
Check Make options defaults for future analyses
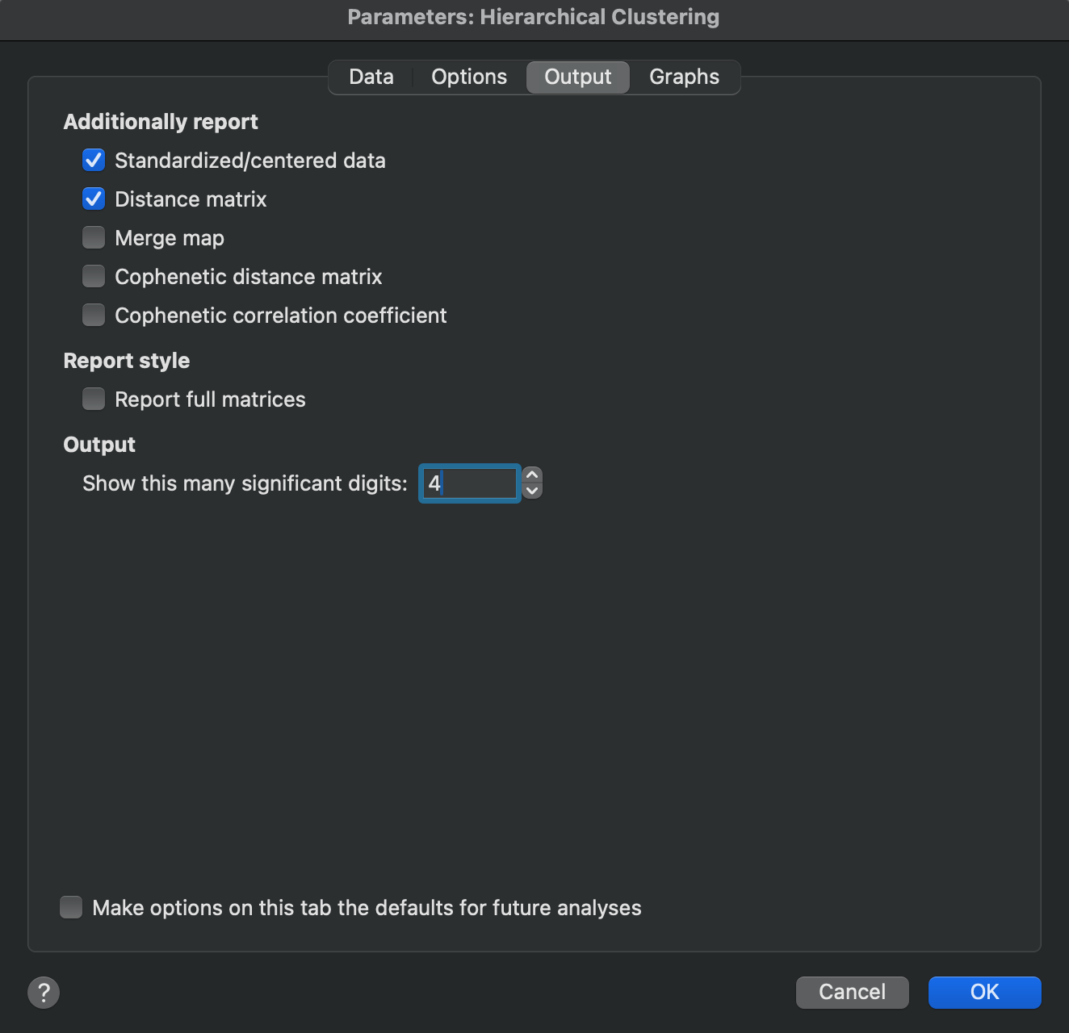point(72,908)
